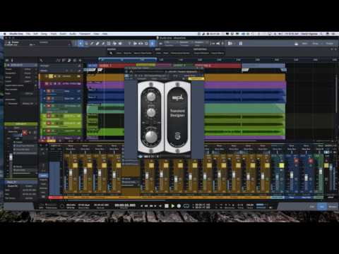Image resolution: width=339 pixels, height=254 pixels.
Task: Adjust the Attack knob on Transient Designer
Action: pyautogui.click(x=151, y=96)
